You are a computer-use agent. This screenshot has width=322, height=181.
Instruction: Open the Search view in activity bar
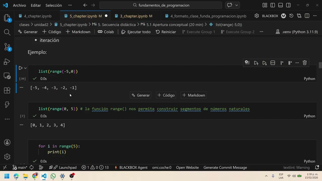[x=7, y=32]
